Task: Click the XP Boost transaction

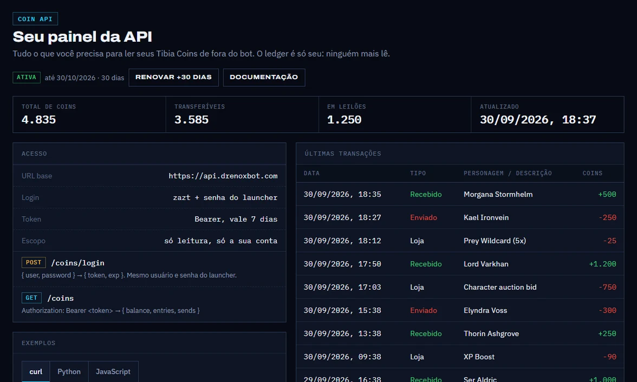Action: 460,357
